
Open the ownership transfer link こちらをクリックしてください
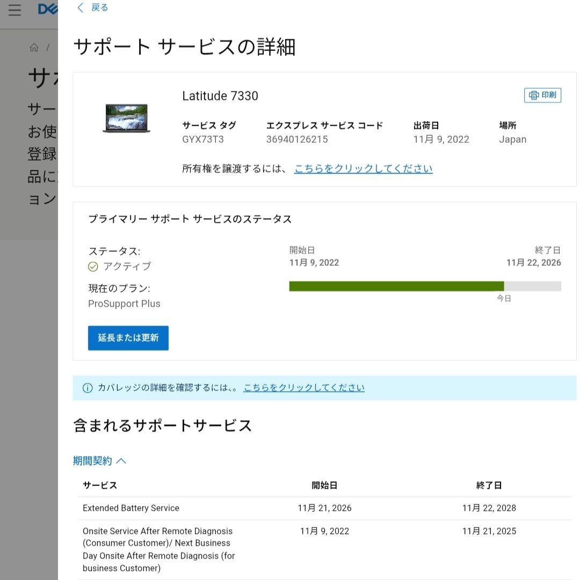coord(363,168)
